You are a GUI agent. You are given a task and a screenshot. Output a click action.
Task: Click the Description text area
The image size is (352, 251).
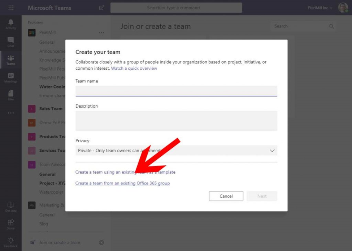pyautogui.click(x=177, y=121)
